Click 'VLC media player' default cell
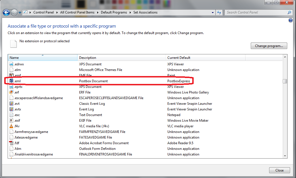The image size is (296, 178). [180, 126]
